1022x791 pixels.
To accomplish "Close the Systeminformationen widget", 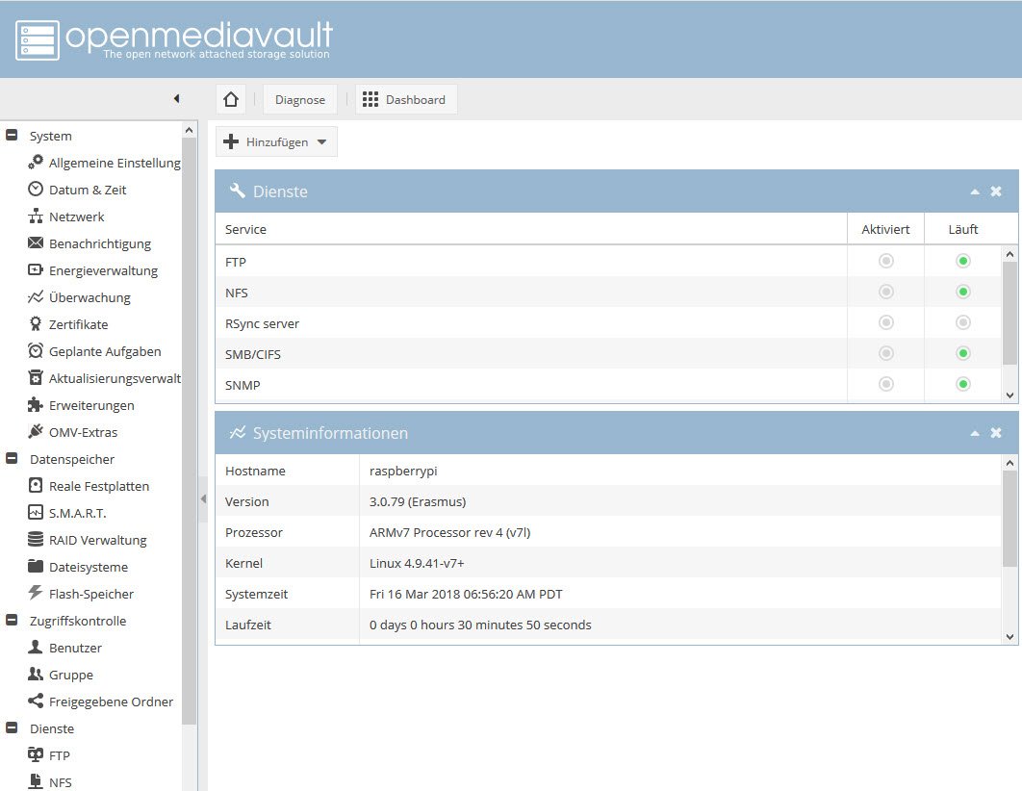I will [996, 433].
